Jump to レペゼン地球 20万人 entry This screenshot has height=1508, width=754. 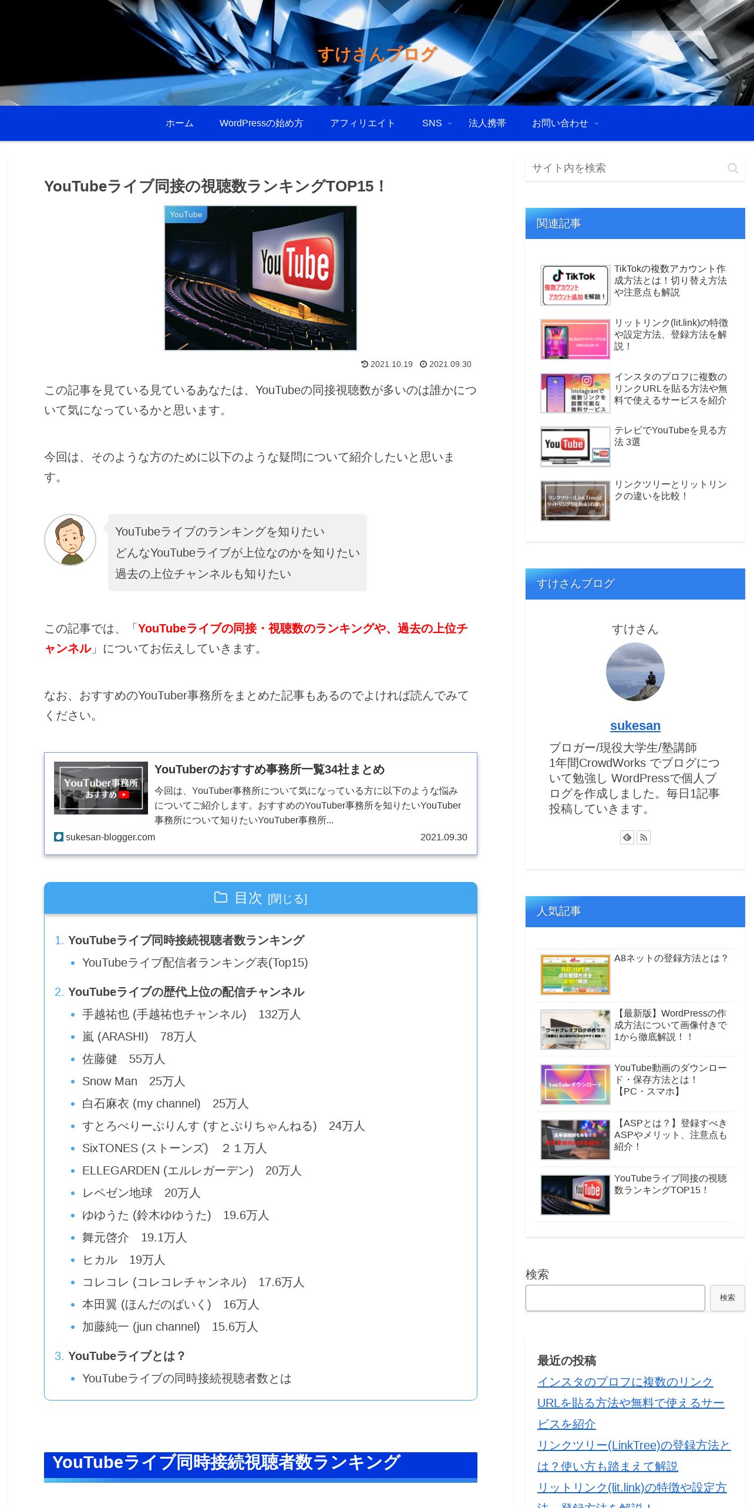point(142,1193)
